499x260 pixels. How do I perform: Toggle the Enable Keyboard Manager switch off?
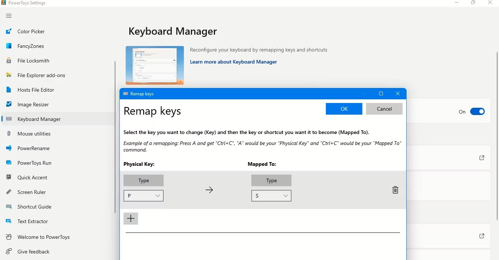click(x=477, y=112)
